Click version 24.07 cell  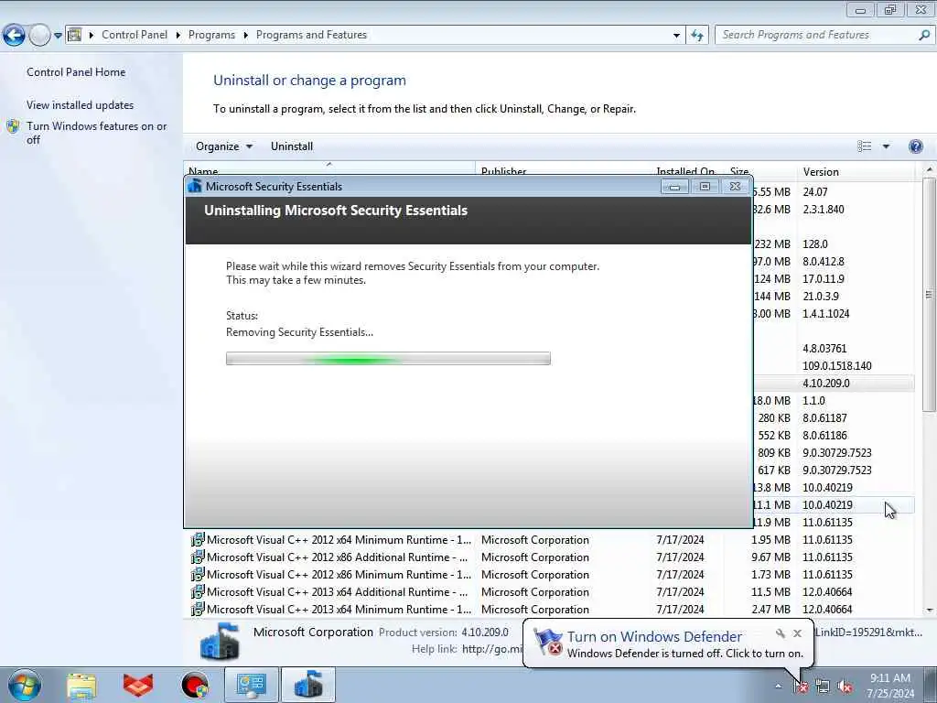click(x=815, y=192)
